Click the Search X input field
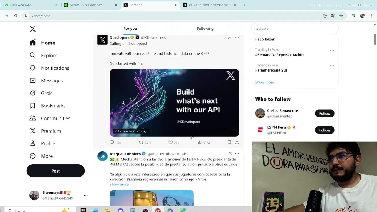The width and height of the screenshot is (377, 212). tap(295, 29)
